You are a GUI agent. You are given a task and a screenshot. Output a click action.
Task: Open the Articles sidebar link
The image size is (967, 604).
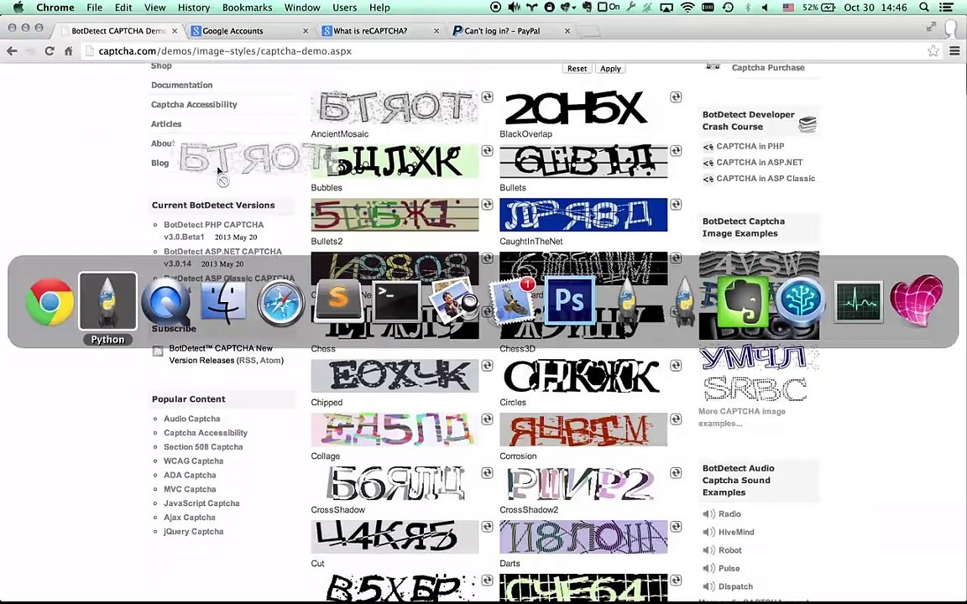click(166, 124)
